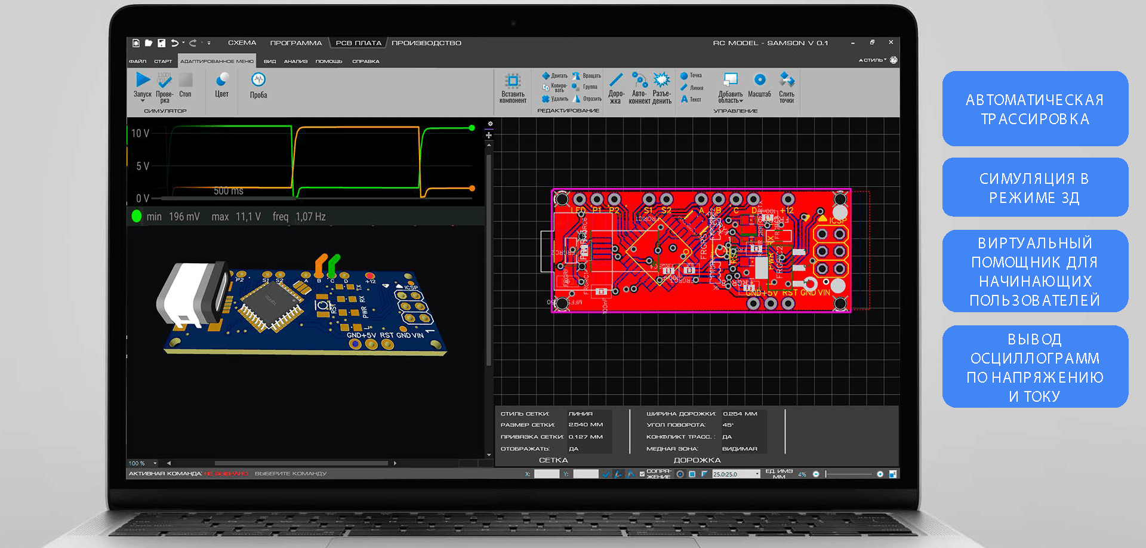This screenshot has width=1146, height=548.
Task: Open the Цвет color tool
Action: click(222, 85)
